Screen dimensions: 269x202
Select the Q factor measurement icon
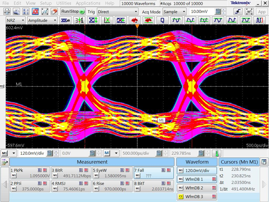pos(162,20)
